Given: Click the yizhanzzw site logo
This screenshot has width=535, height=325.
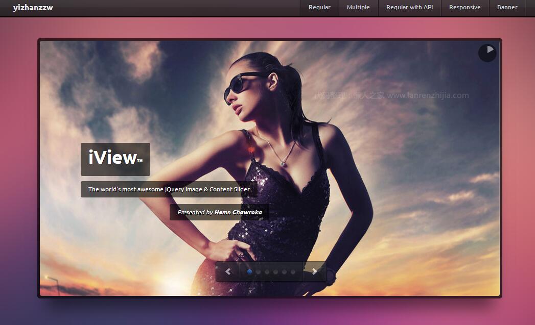Looking at the screenshot, I should pyautogui.click(x=33, y=8).
